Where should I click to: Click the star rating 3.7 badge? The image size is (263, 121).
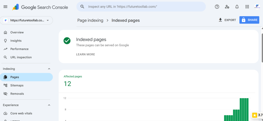pyautogui.click(x=257, y=115)
